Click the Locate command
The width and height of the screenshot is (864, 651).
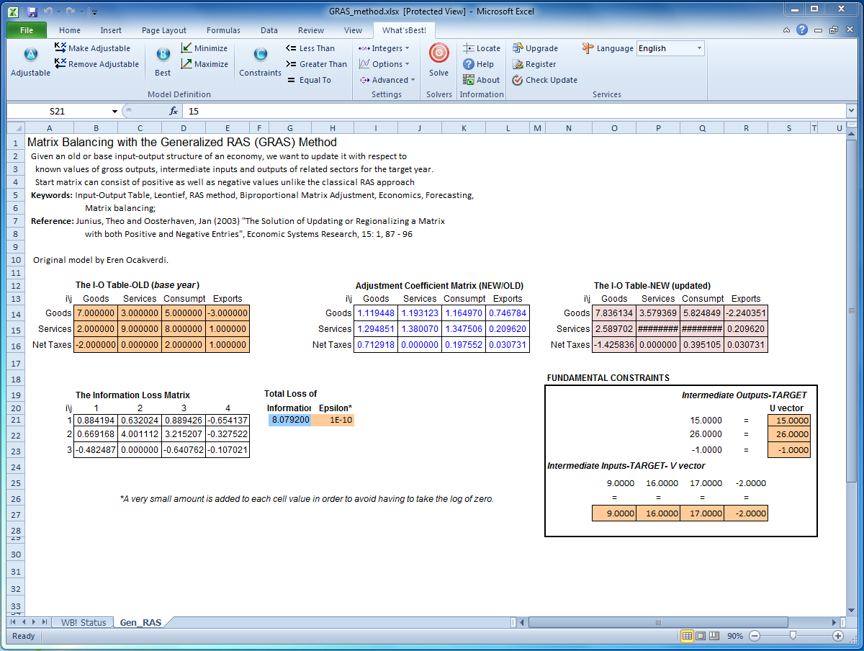click(482, 48)
